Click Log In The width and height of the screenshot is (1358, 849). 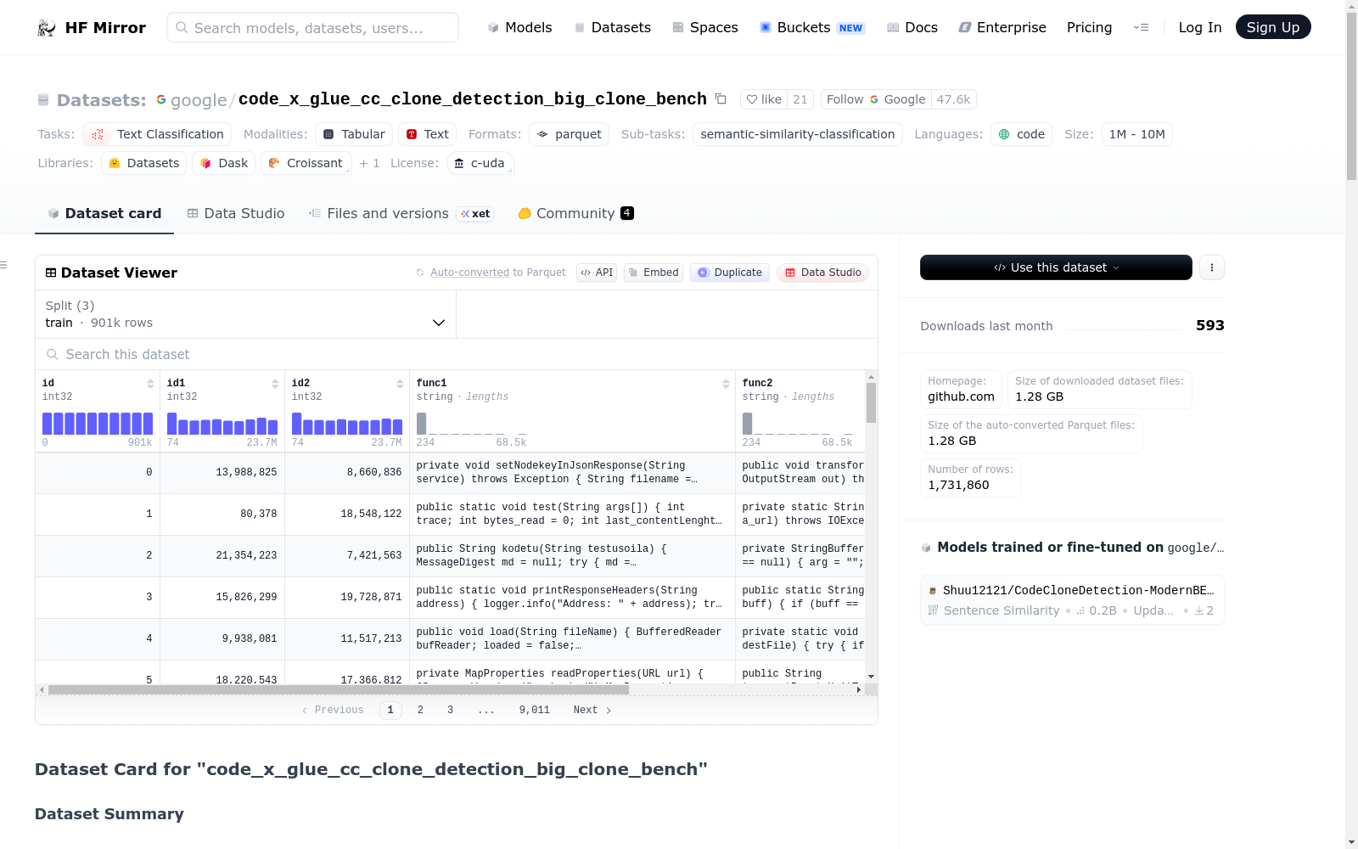pyautogui.click(x=1200, y=27)
